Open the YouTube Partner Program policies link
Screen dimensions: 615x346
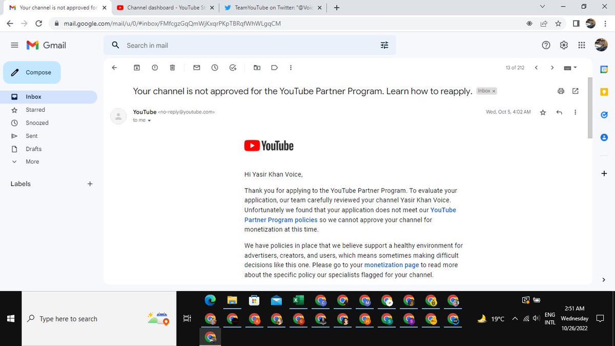281,220
